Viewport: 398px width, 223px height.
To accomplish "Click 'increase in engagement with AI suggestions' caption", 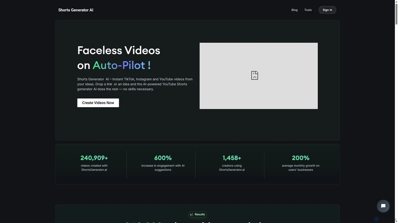I will [163, 168].
